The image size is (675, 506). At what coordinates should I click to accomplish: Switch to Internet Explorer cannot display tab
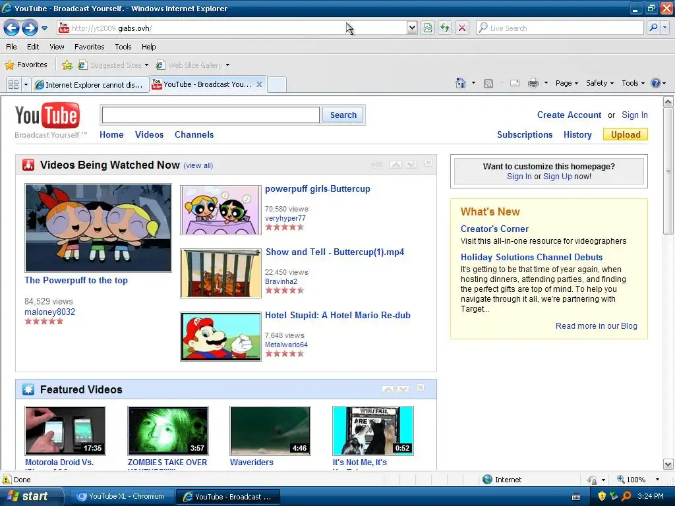90,85
